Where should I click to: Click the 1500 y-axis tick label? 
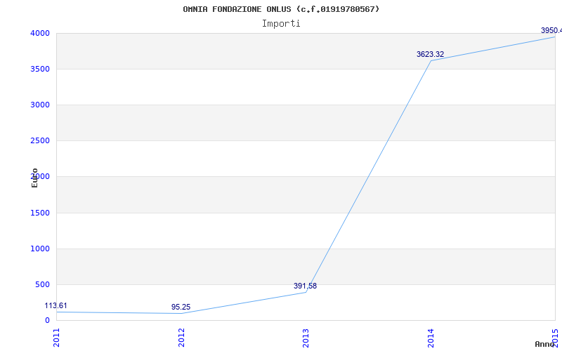[x=40, y=213]
